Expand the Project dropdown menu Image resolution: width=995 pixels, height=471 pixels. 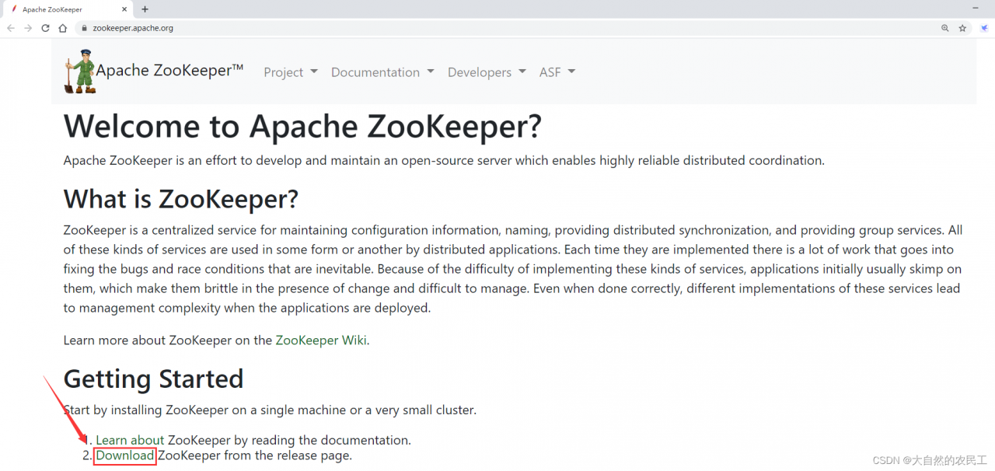click(x=291, y=72)
